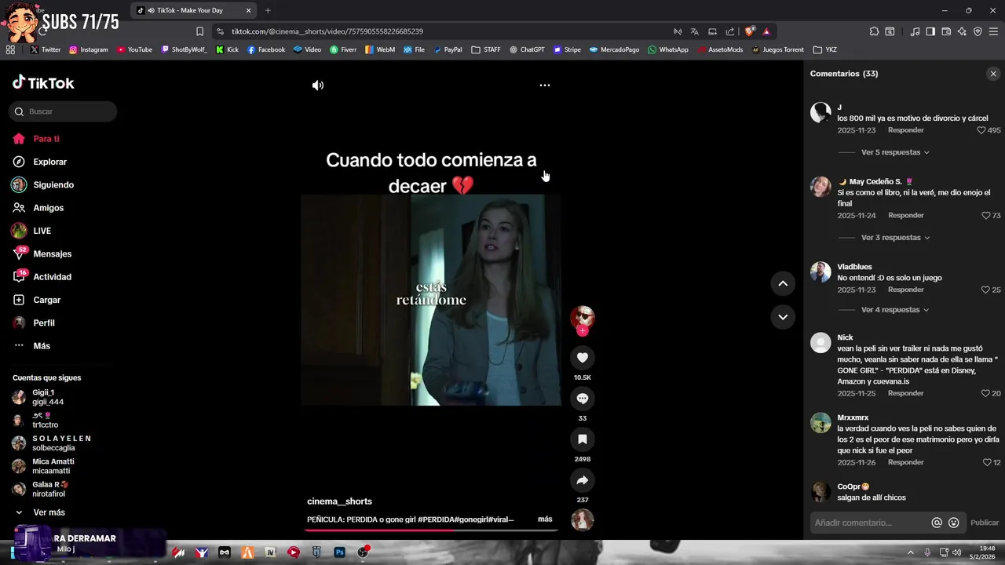Open J's commenter avatar
Image resolution: width=1005 pixels, height=565 pixels.
820,112
